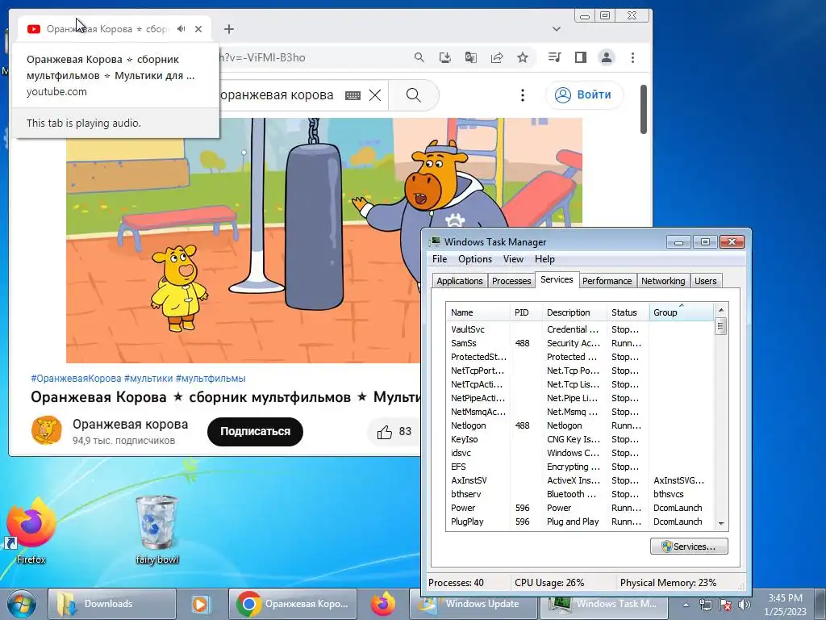
Task: Toggle the Chrome side panel
Action: pyautogui.click(x=581, y=57)
